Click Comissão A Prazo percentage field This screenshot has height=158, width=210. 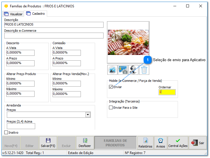[67, 63]
